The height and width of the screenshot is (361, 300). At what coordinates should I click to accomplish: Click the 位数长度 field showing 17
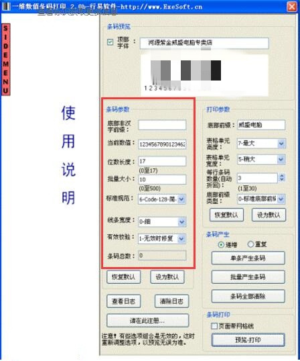pos(162,161)
